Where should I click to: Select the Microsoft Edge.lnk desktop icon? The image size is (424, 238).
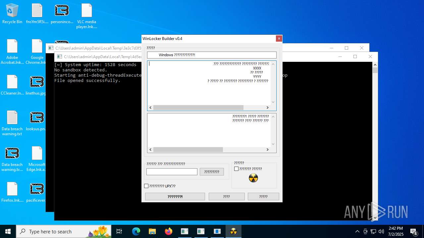click(x=37, y=159)
